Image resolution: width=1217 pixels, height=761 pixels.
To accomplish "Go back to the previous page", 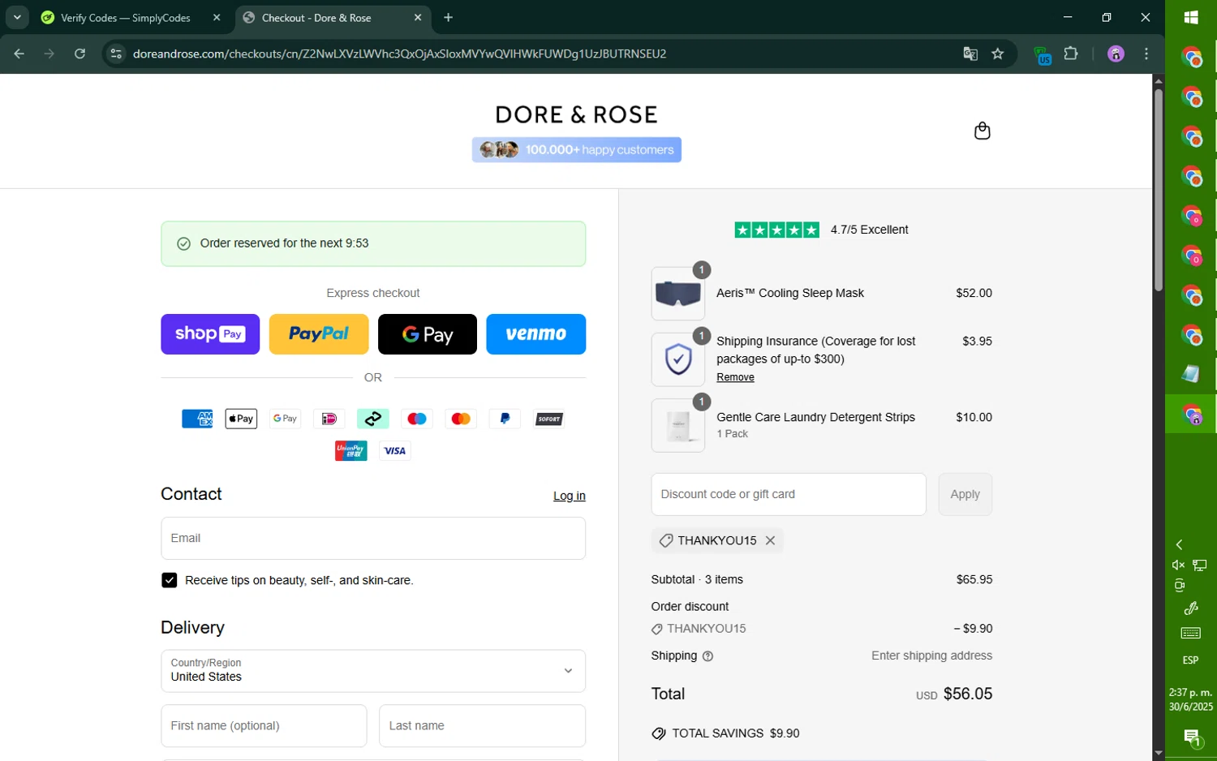I will tap(19, 54).
